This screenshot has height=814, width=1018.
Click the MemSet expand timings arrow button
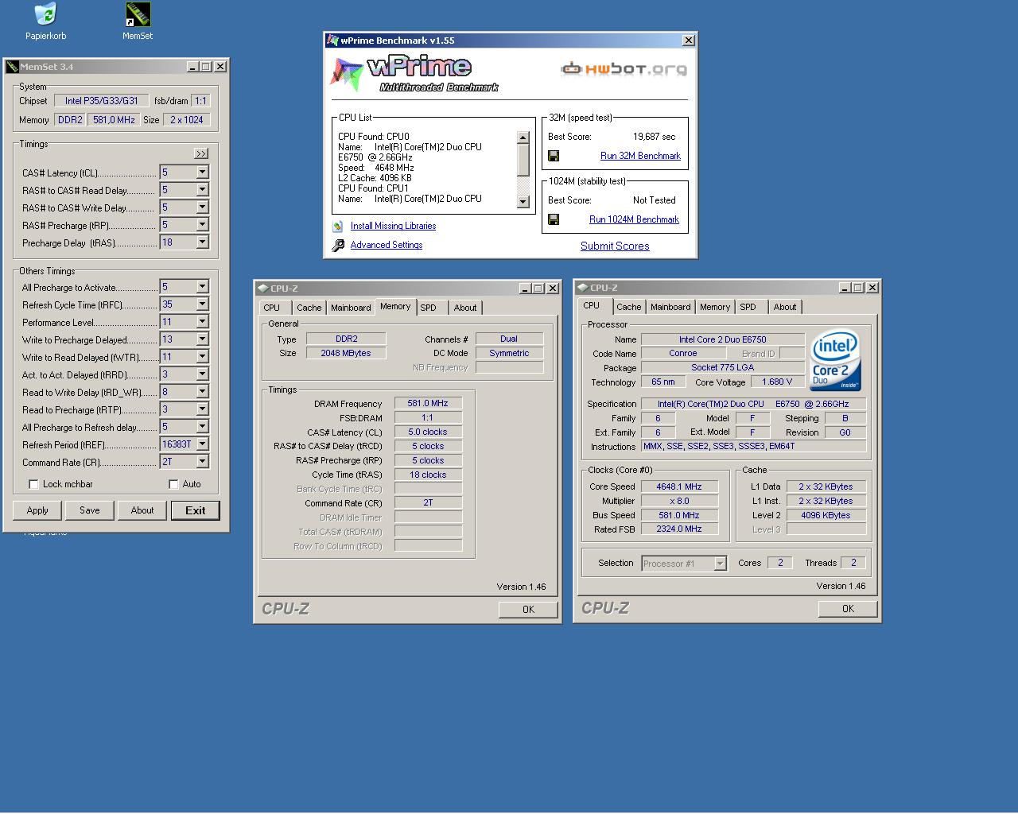pos(201,153)
